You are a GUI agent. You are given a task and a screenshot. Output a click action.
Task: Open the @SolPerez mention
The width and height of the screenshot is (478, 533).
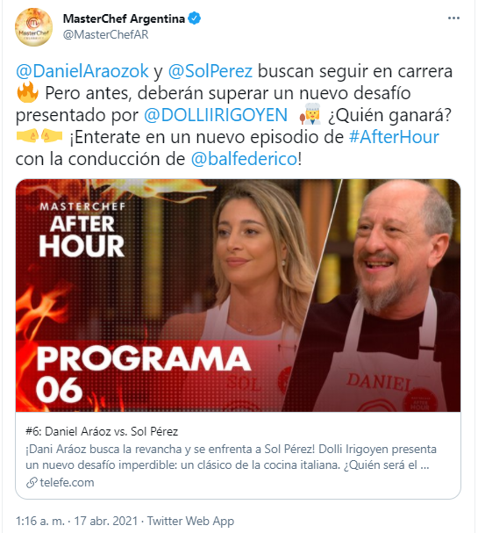click(x=210, y=71)
